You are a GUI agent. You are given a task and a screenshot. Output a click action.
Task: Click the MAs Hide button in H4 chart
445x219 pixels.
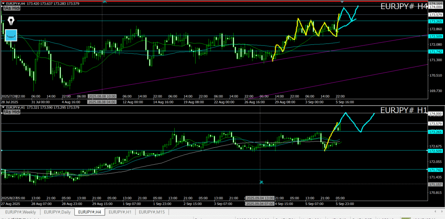pyautogui.click(x=12, y=9)
